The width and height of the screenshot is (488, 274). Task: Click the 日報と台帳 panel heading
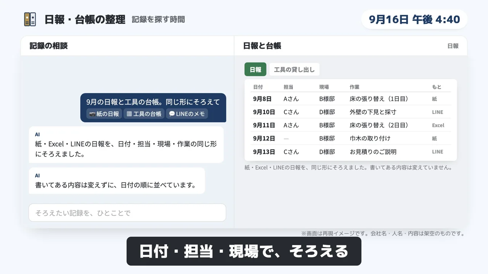click(x=262, y=46)
